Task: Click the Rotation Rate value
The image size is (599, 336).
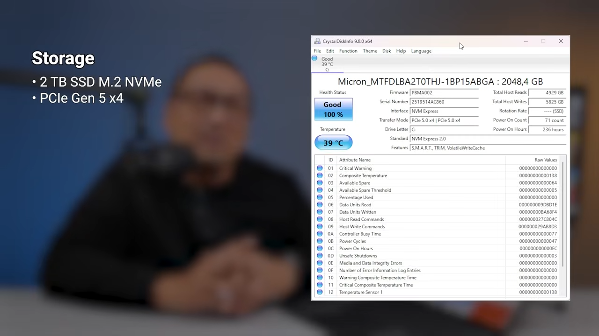Action: [x=547, y=111]
